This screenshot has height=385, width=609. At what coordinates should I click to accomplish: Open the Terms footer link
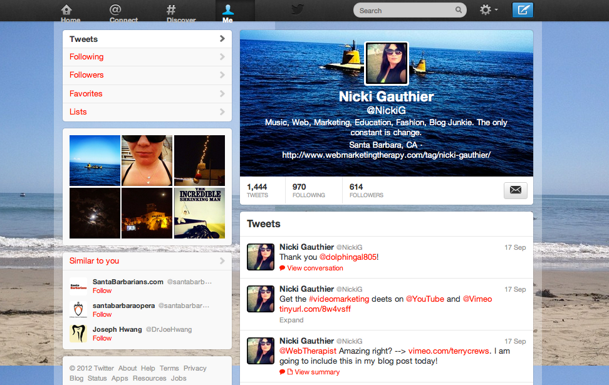(x=169, y=368)
